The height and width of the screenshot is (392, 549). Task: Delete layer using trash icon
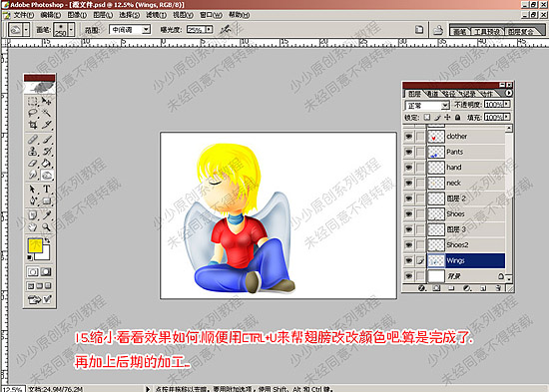(498, 288)
